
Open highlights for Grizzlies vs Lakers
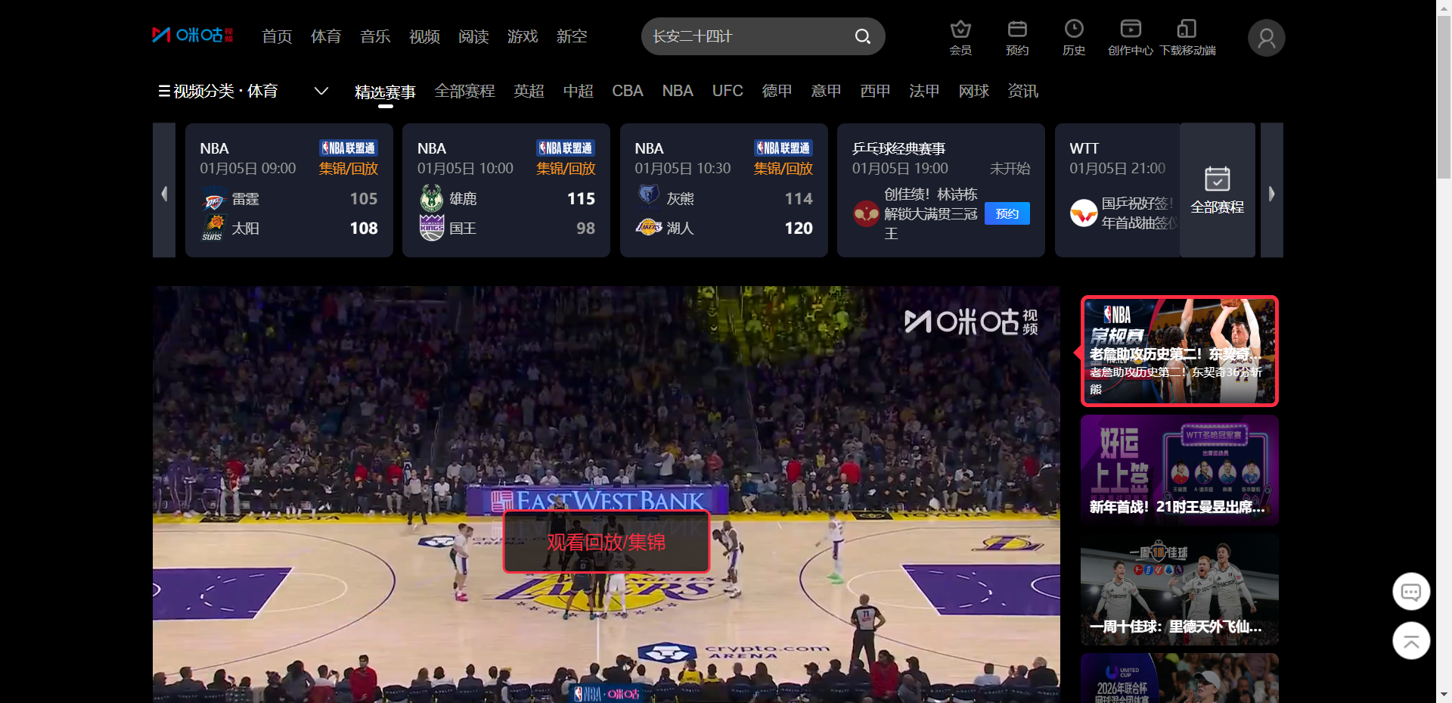tap(783, 169)
